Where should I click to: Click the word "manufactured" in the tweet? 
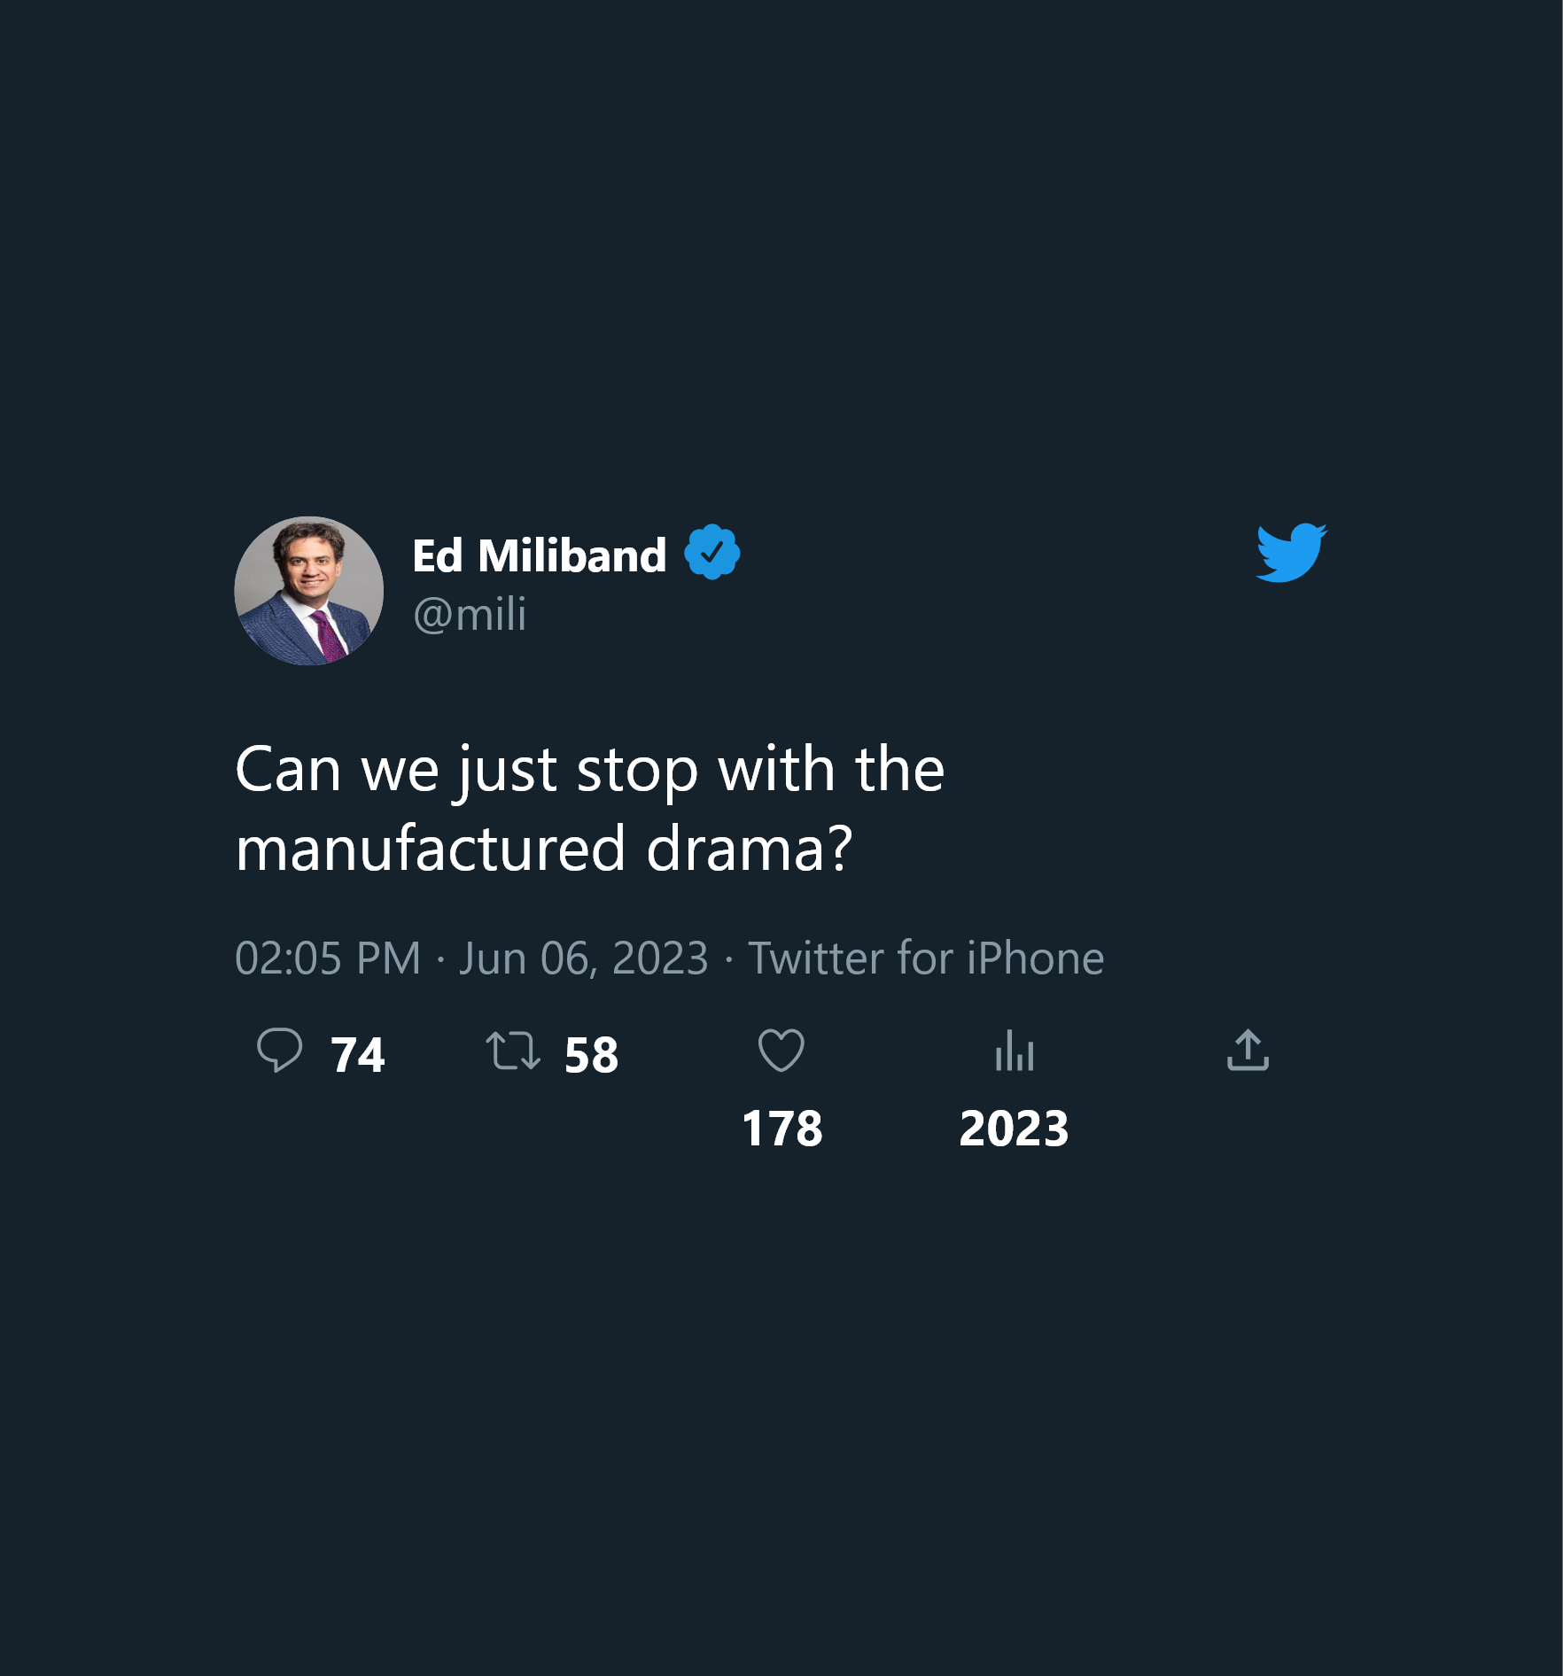(431, 849)
